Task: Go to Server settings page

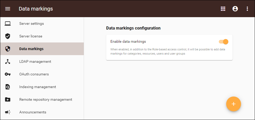Action: 31,23
